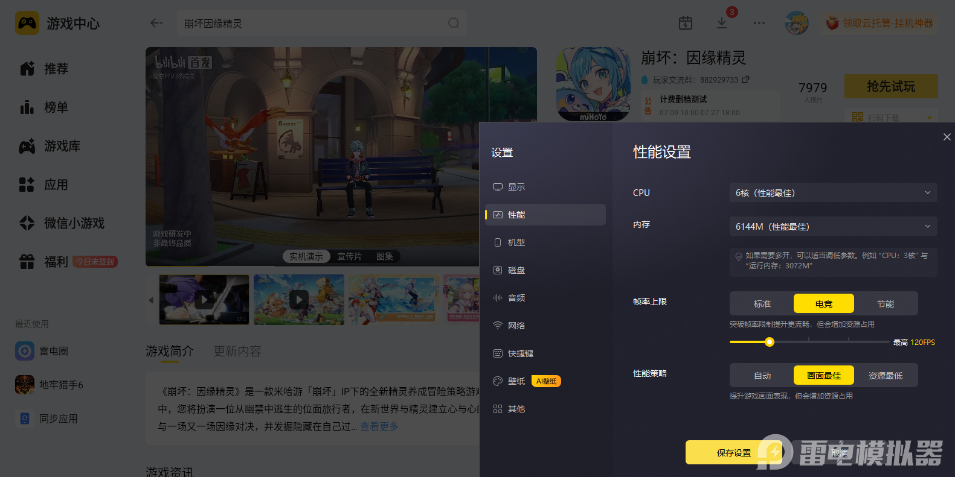955x477 pixels.
Task: Click the calendar check-in icon
Action: (686, 23)
